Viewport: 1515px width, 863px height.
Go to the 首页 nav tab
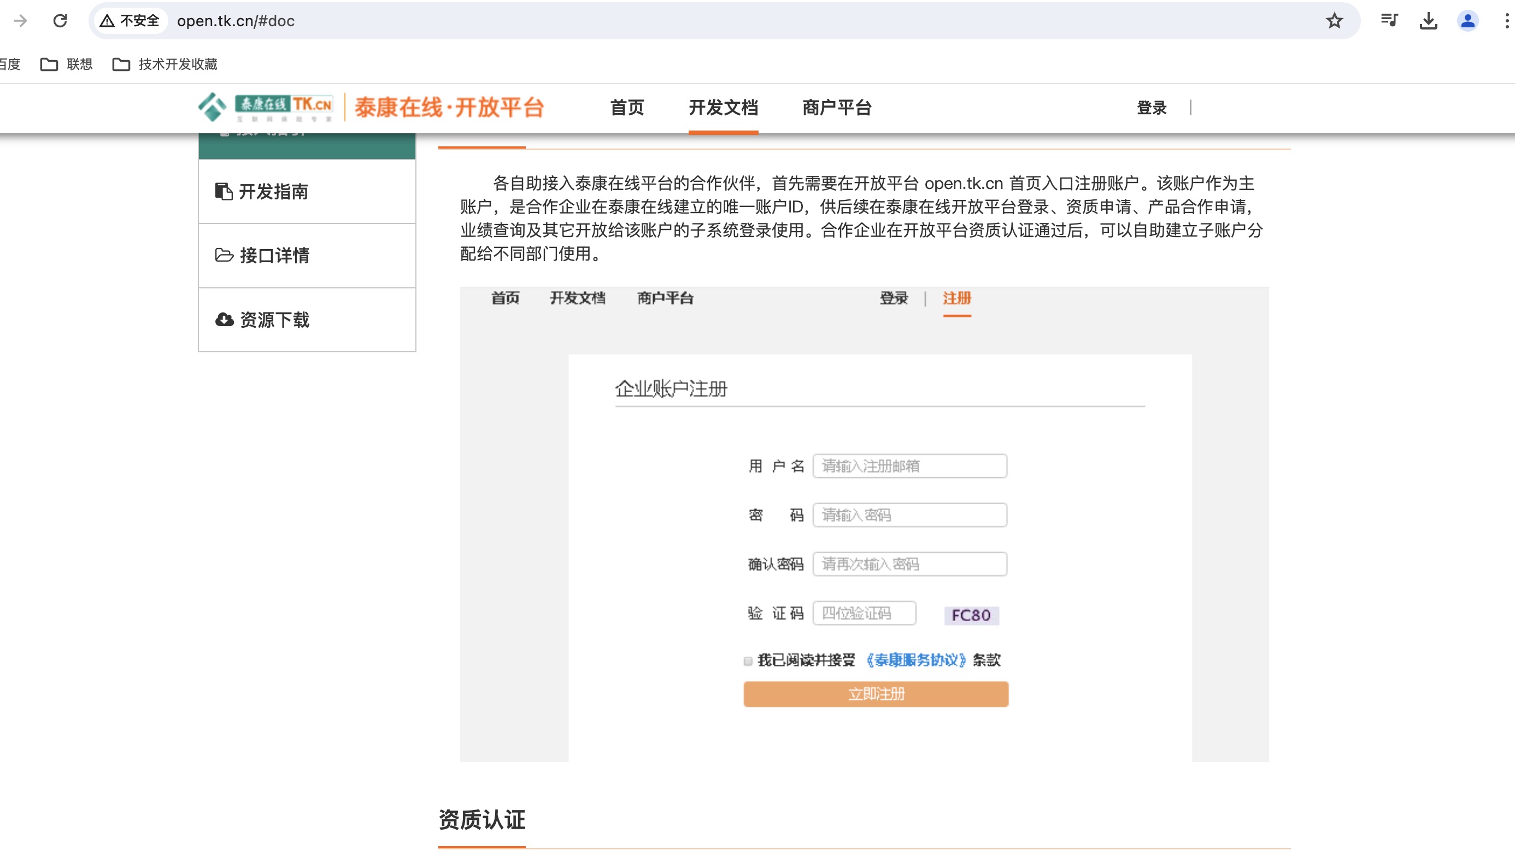coord(627,108)
